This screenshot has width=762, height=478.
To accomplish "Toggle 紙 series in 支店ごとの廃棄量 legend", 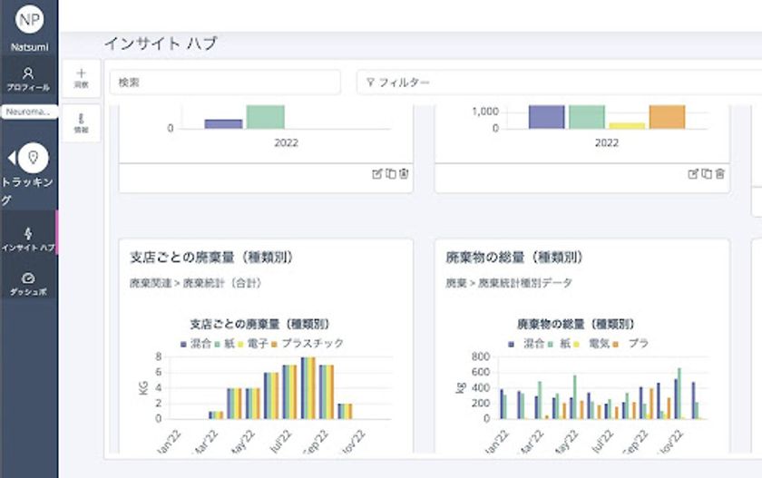I will (225, 344).
